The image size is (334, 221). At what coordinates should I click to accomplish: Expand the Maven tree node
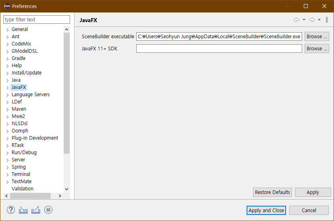(8, 109)
